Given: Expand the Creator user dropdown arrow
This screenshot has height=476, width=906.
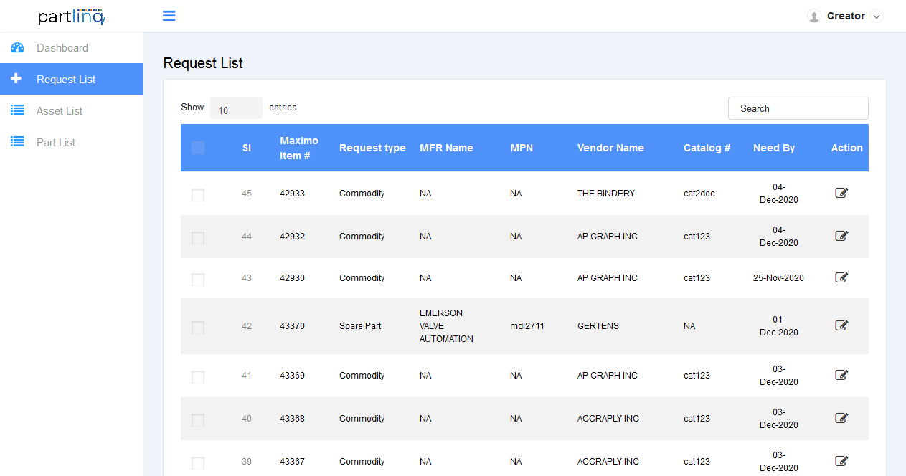Looking at the screenshot, I should click(876, 16).
